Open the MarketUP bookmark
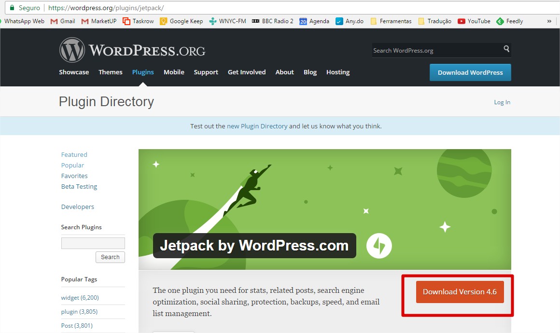 point(99,21)
